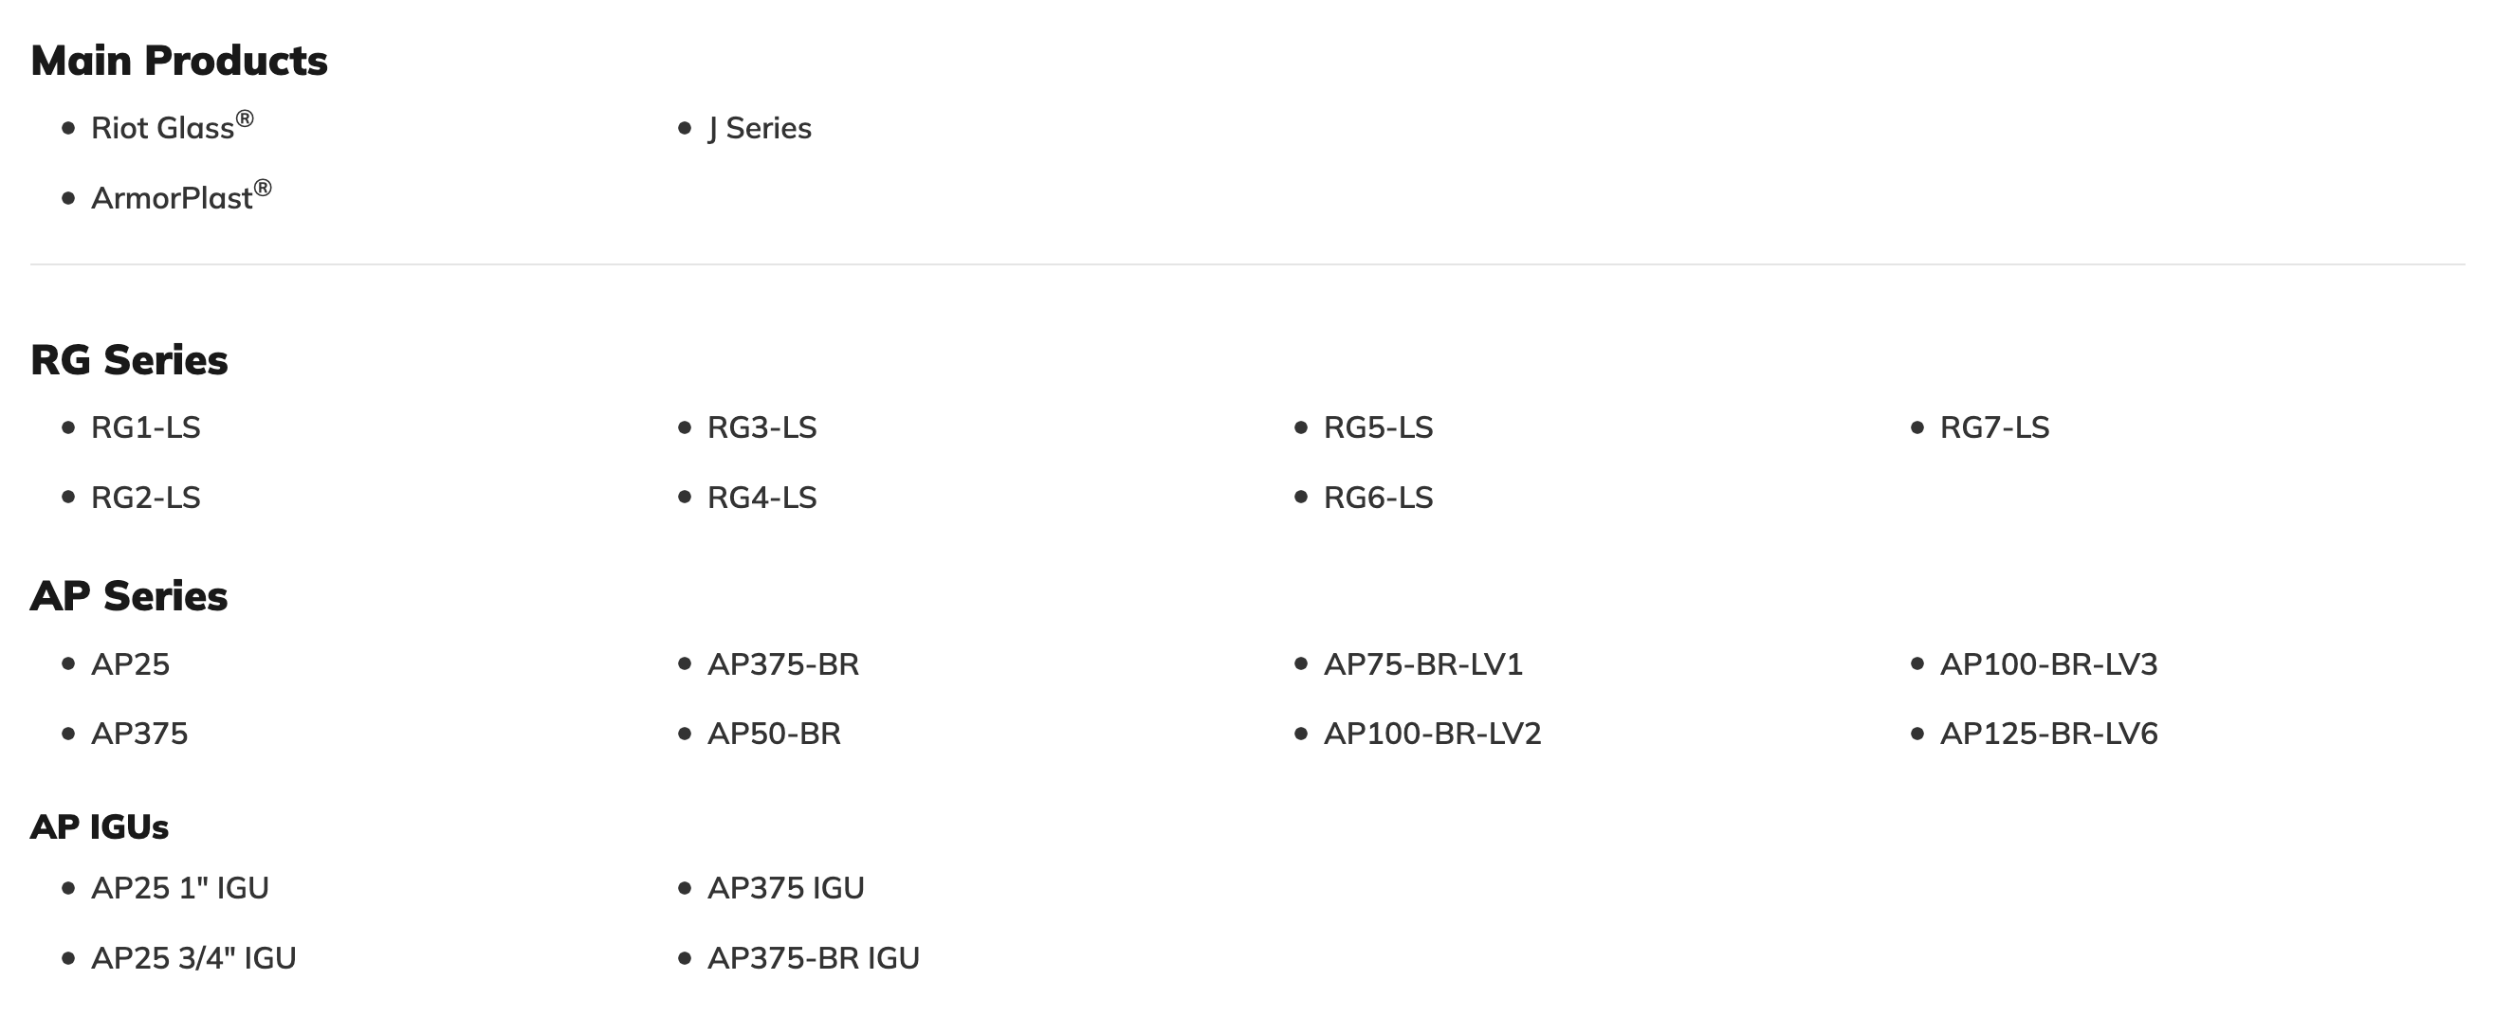The height and width of the screenshot is (1016, 2494).
Task: Click the AP100-BR-LV2 link
Action: point(1432,734)
